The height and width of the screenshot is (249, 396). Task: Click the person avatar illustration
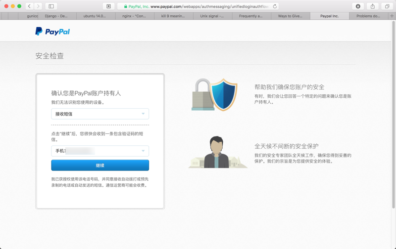tap(217, 152)
